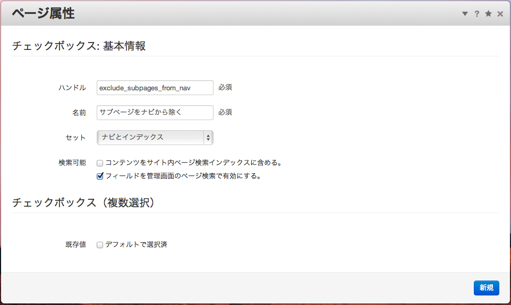Screen dimensions: 511x305
Task: Close the ページ属性 dialog with X icon
Action: pyautogui.click(x=500, y=14)
